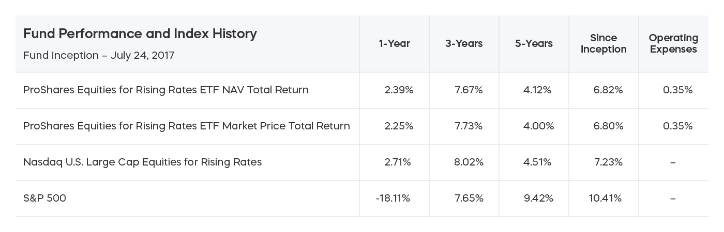Select the 4.51% Nasdaq 5-Years cell
The height and width of the screenshot is (232, 724).
pos(537,162)
